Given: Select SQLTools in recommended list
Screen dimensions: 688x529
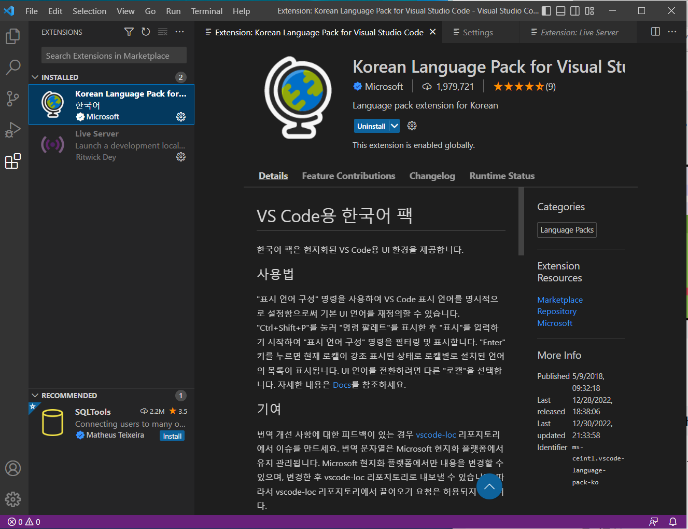Looking at the screenshot, I should coord(111,423).
